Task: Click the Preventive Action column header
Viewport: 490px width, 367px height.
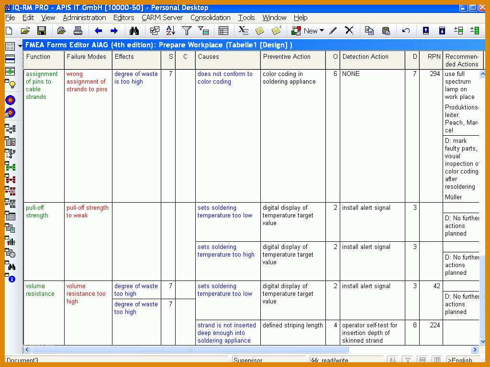Action: 293,60
